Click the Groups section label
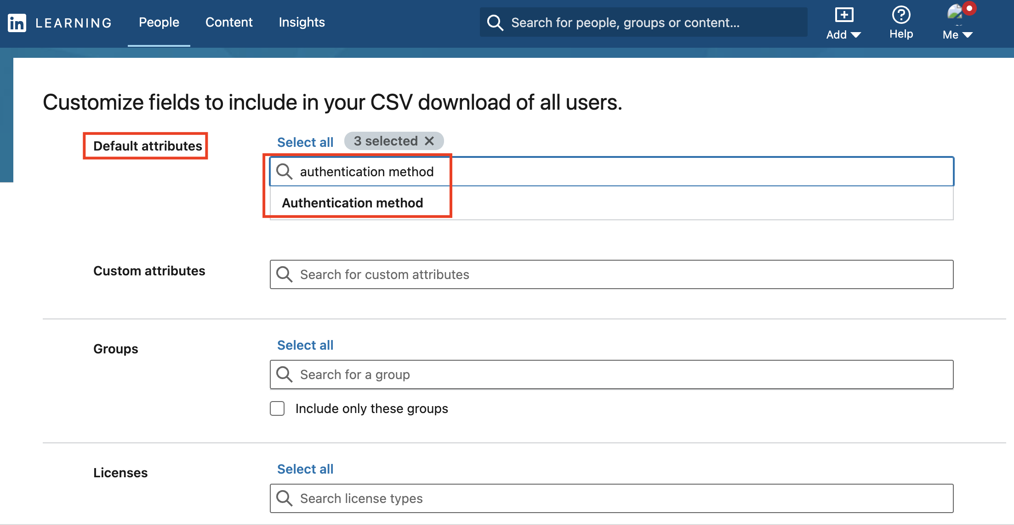This screenshot has height=525, width=1014. point(115,349)
